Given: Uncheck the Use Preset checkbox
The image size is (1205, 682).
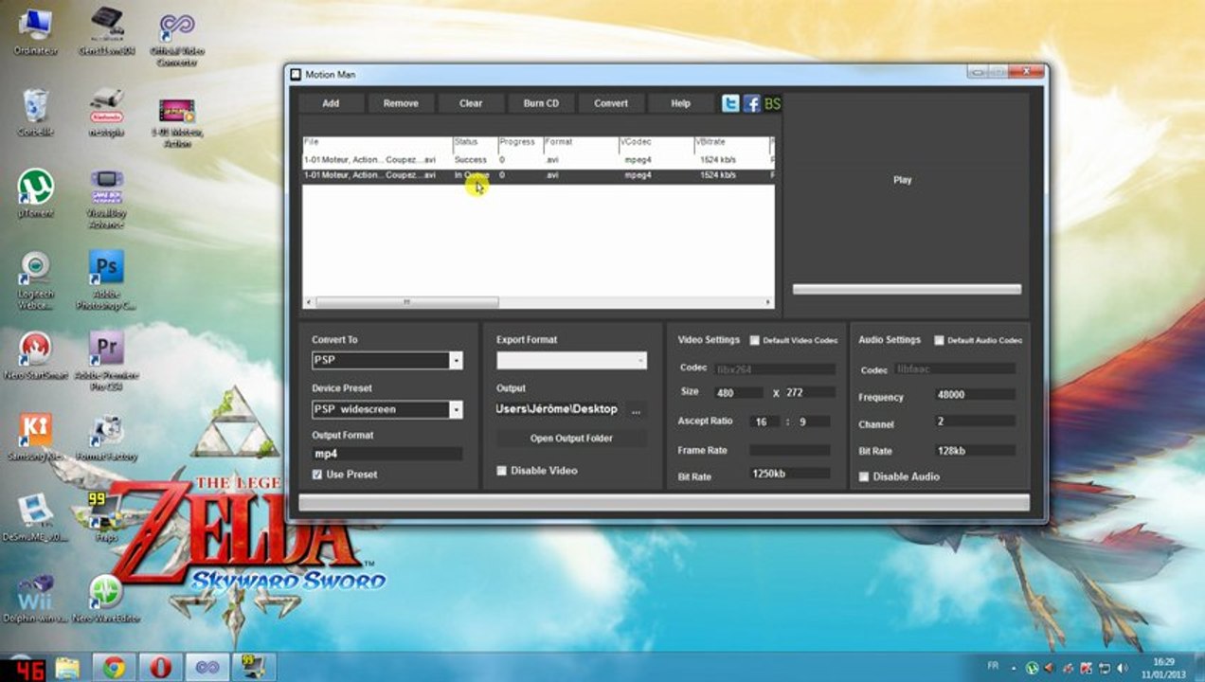Looking at the screenshot, I should click(317, 474).
